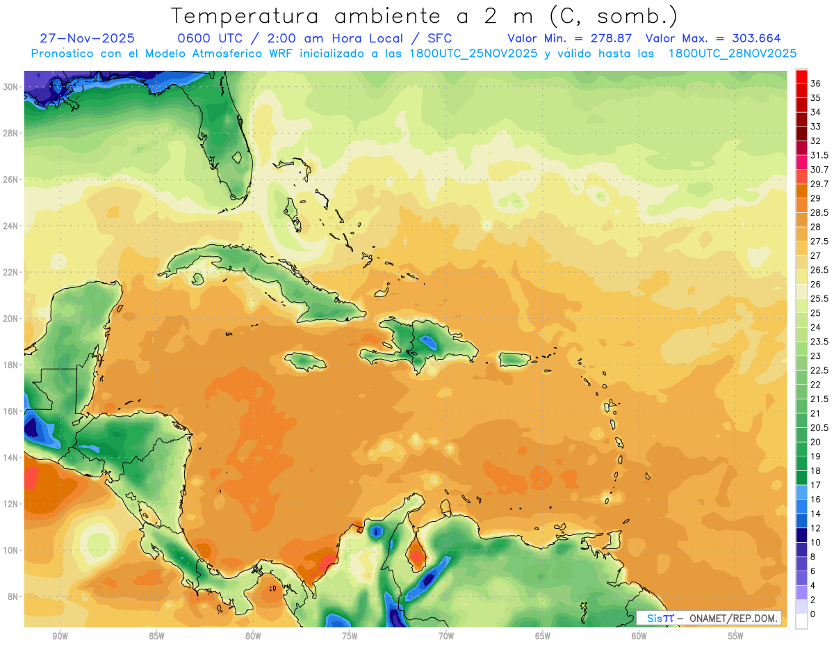Click the color scale value '19'
834x645 pixels.
(816, 456)
